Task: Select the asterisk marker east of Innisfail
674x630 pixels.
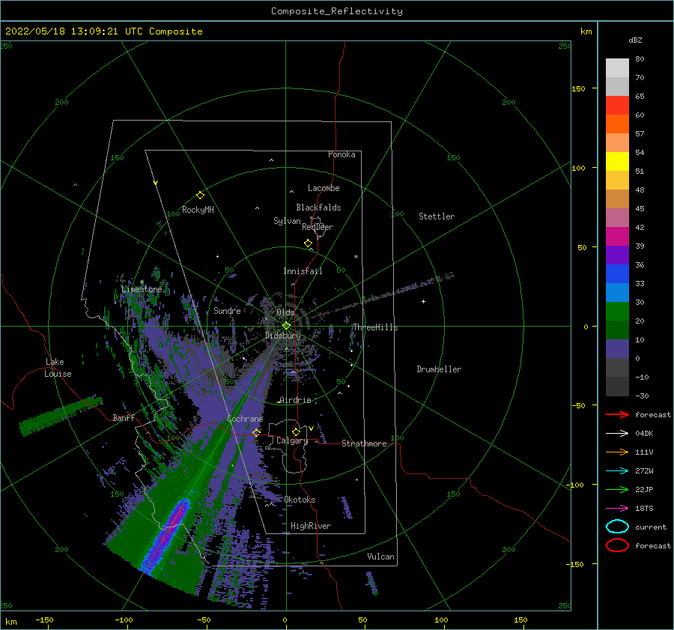Action: tap(356, 257)
